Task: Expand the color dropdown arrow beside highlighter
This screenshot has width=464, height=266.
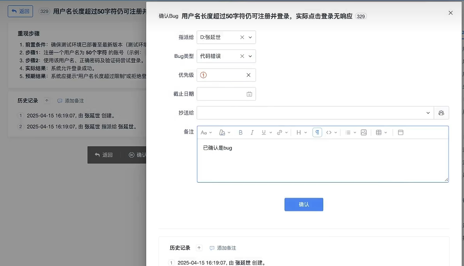Action: click(x=229, y=132)
